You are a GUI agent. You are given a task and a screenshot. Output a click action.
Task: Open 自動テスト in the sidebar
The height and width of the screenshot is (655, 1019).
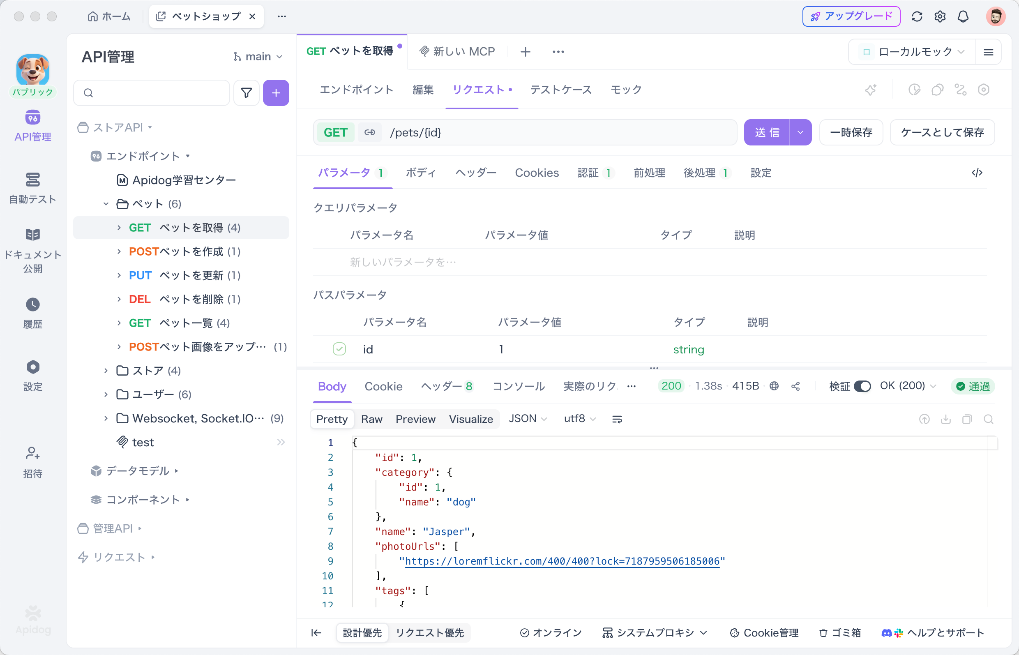coord(33,188)
